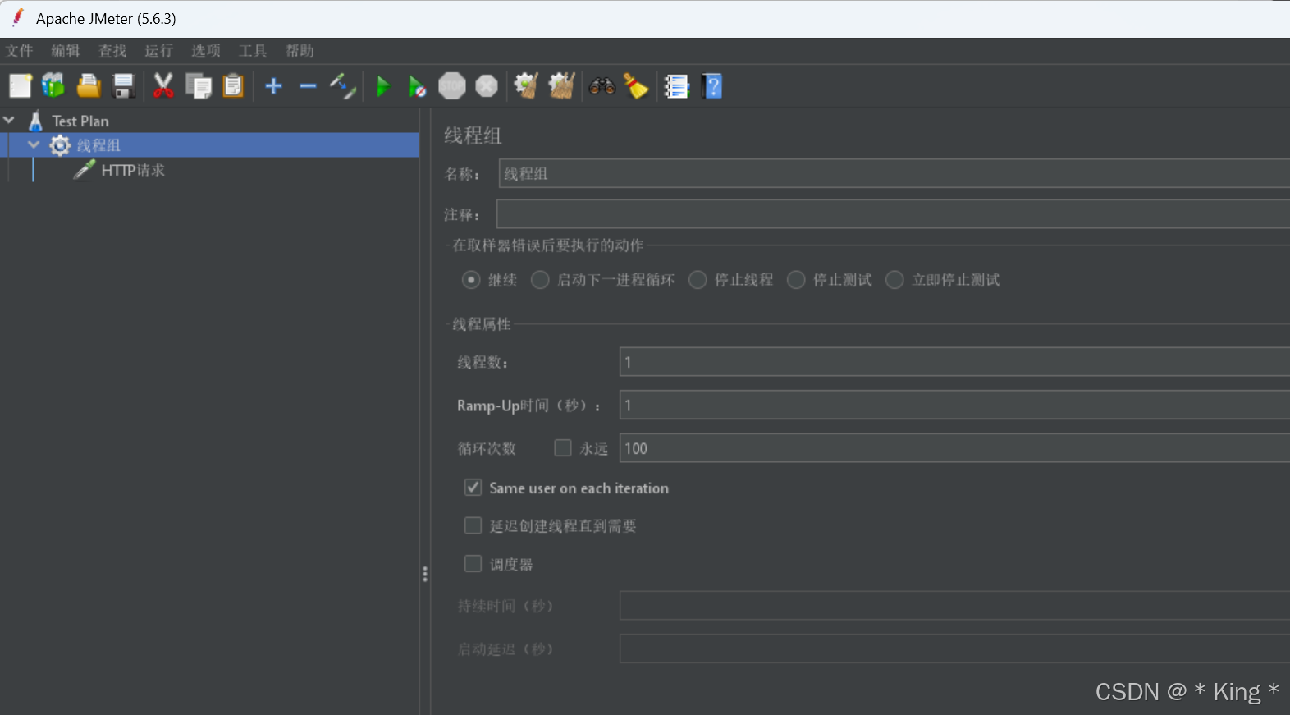This screenshot has width=1290, height=715.
Task: Click the 持续时间（秒） field
Action: [x=954, y=605]
